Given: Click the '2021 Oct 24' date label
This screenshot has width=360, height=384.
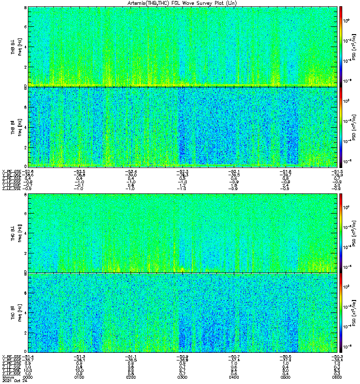Looking at the screenshot, I should point(15,381).
